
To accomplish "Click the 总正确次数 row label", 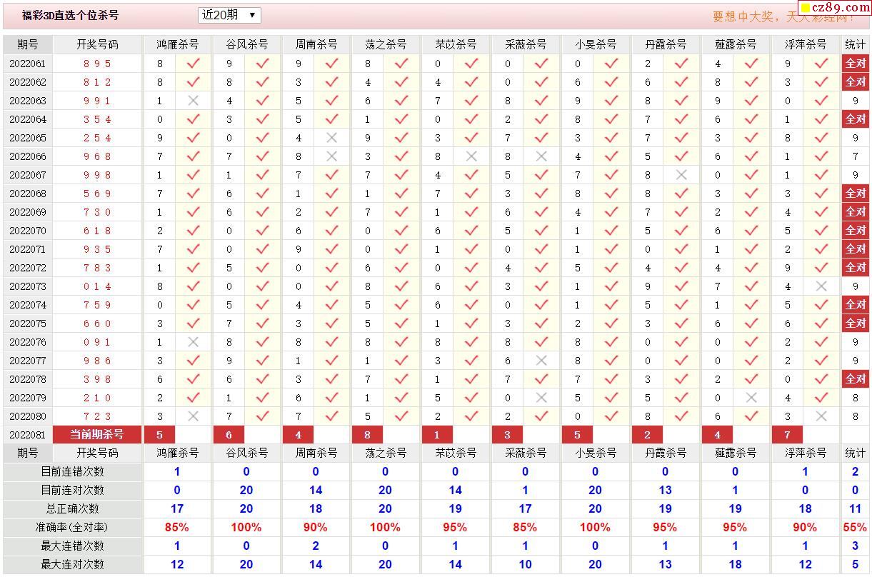I will [x=73, y=508].
